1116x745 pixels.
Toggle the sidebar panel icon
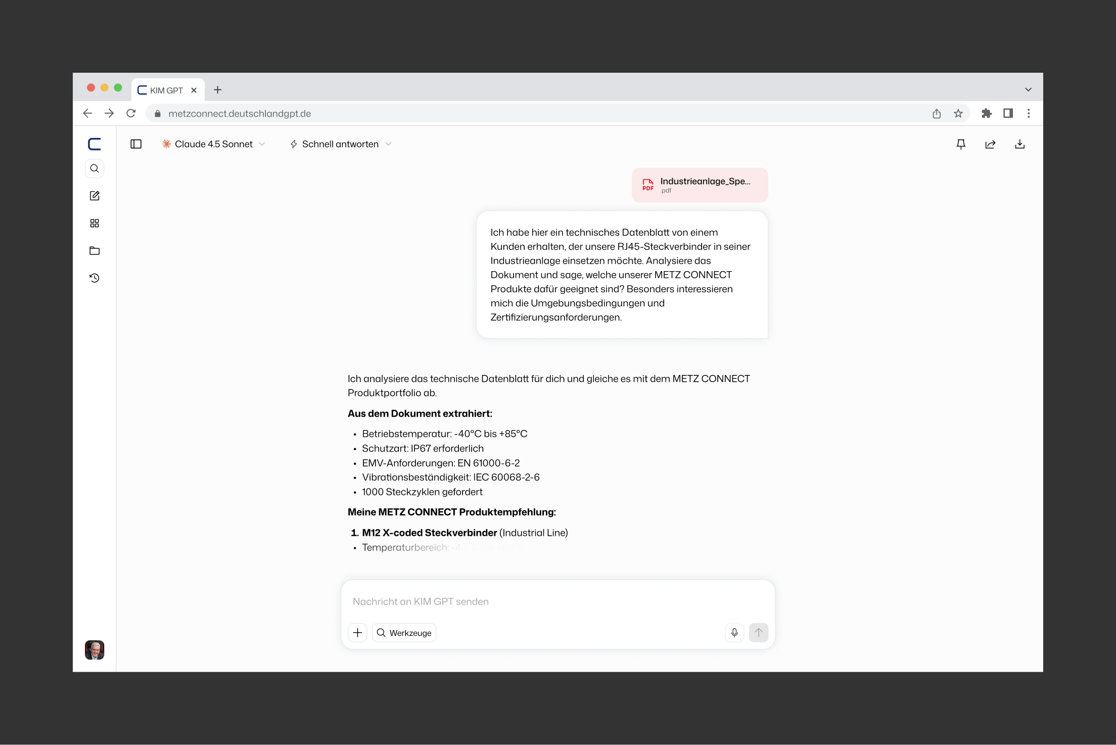136,144
